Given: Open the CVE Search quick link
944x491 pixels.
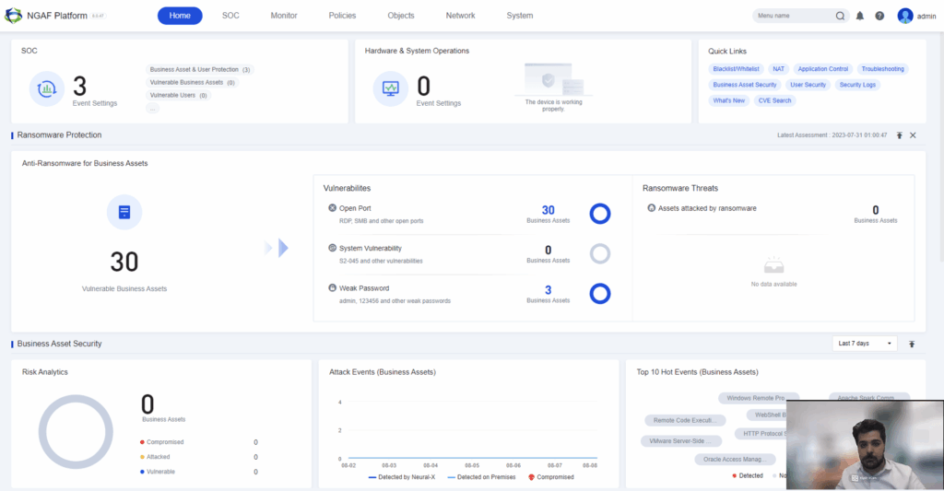Looking at the screenshot, I should [x=774, y=100].
